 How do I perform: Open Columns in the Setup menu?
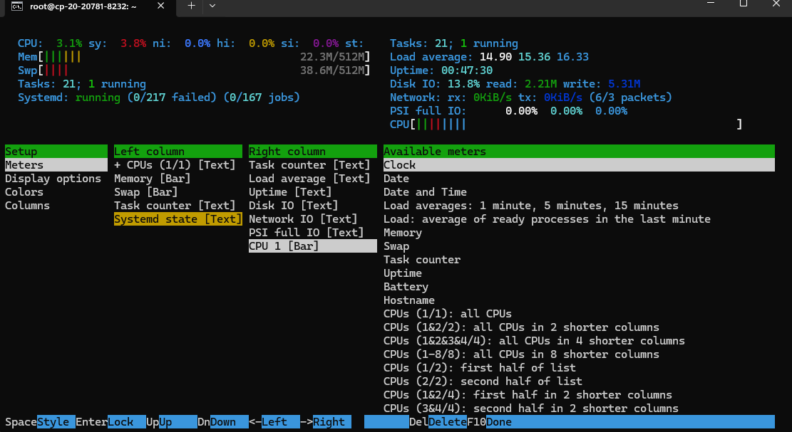coord(27,206)
